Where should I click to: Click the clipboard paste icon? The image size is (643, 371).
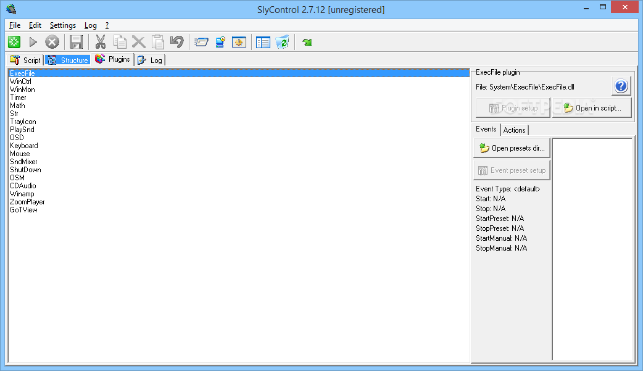158,42
